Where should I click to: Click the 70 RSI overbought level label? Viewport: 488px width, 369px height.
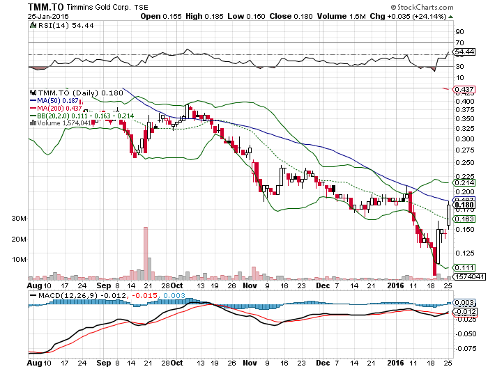[x=459, y=43]
